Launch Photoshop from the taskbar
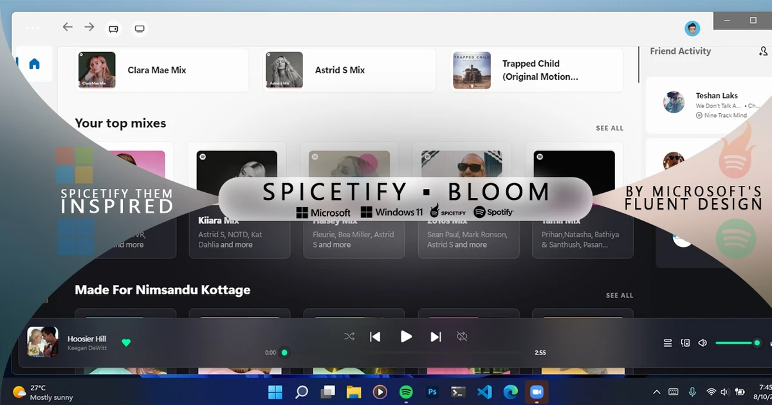 pos(432,392)
